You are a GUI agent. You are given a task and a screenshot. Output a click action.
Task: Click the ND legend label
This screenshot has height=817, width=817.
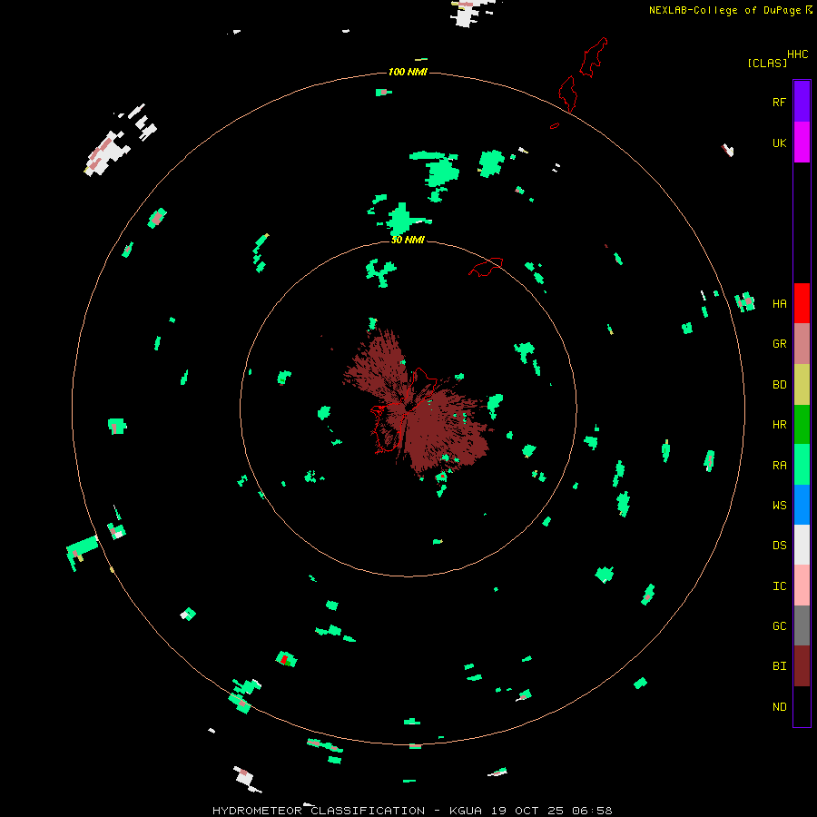coord(779,707)
